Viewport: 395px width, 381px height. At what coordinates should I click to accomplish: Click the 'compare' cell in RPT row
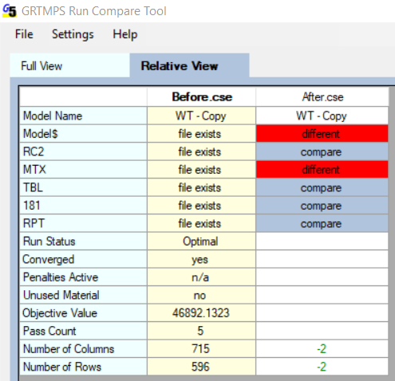322,223
